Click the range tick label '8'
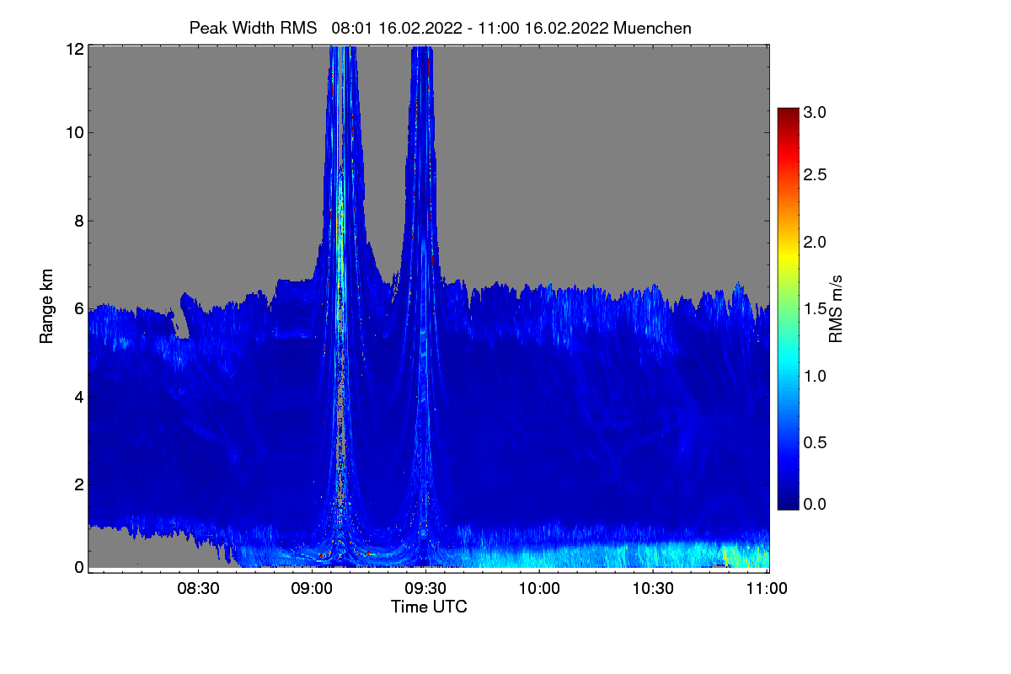Screen dimensions: 1011x674 78,221
